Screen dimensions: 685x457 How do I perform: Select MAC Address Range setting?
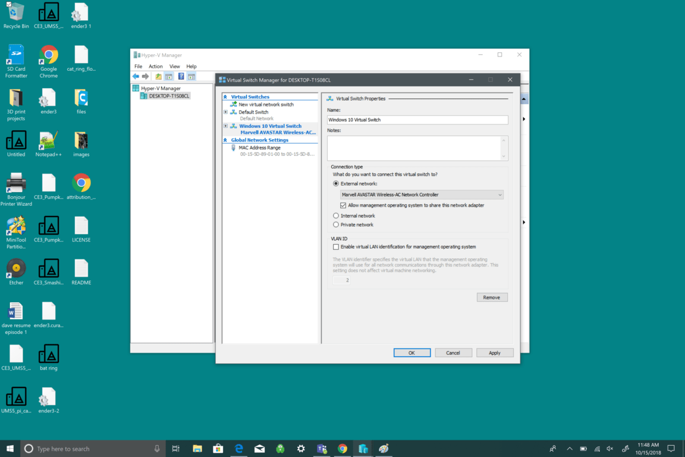[x=259, y=148]
